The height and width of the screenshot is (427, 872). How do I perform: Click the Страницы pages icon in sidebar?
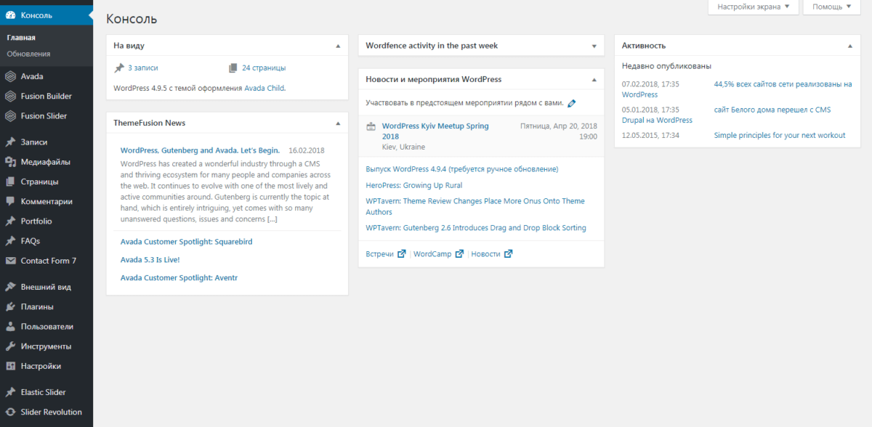(10, 182)
